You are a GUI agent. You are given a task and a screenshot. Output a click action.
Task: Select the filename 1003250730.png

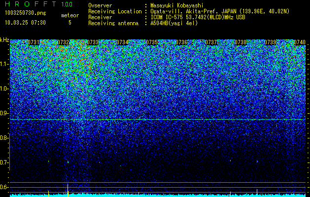(25, 13)
